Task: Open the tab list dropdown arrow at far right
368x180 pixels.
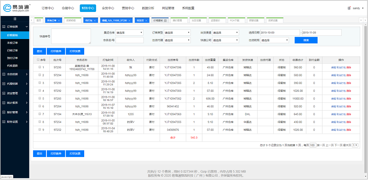Action: (x=361, y=20)
